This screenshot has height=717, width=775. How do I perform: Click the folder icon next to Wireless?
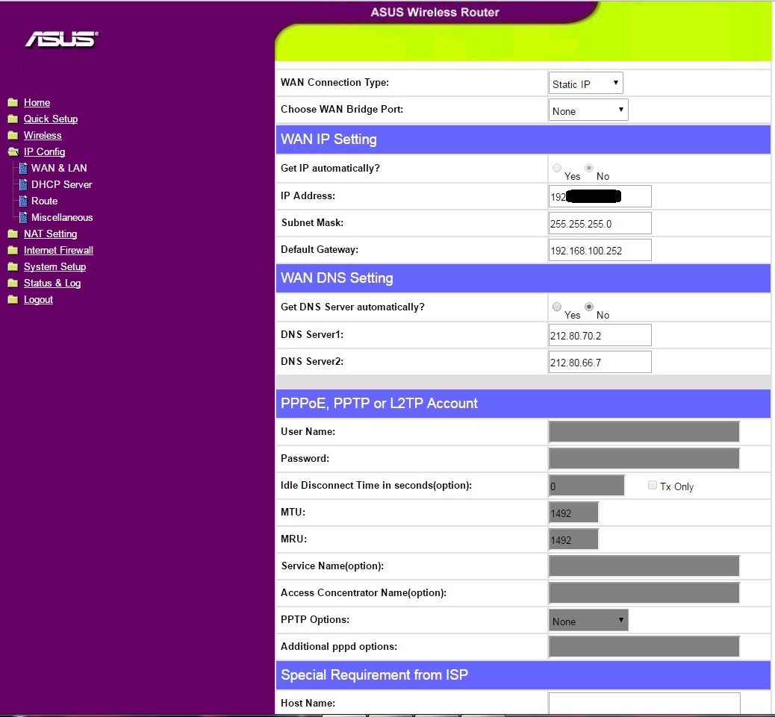pos(12,136)
